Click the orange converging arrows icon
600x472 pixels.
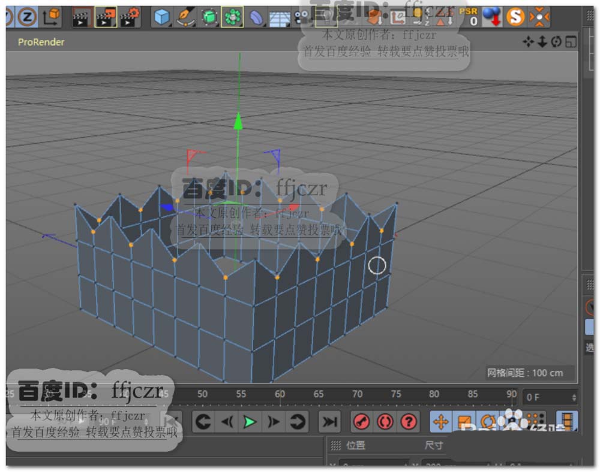click(539, 16)
